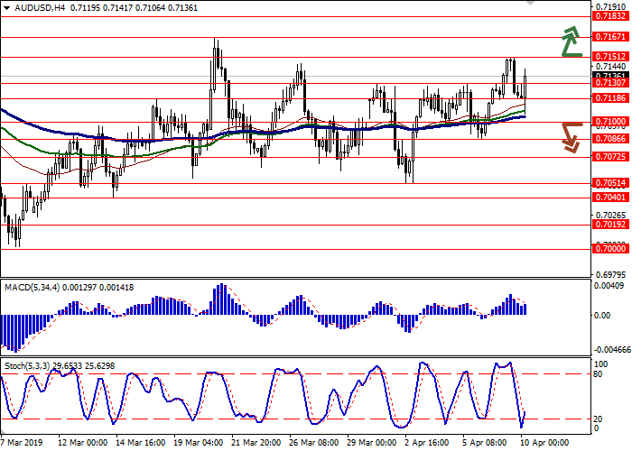This screenshot has width=632, height=451.
Task: Click the 0.7100 price level label
Action: pyautogui.click(x=611, y=121)
